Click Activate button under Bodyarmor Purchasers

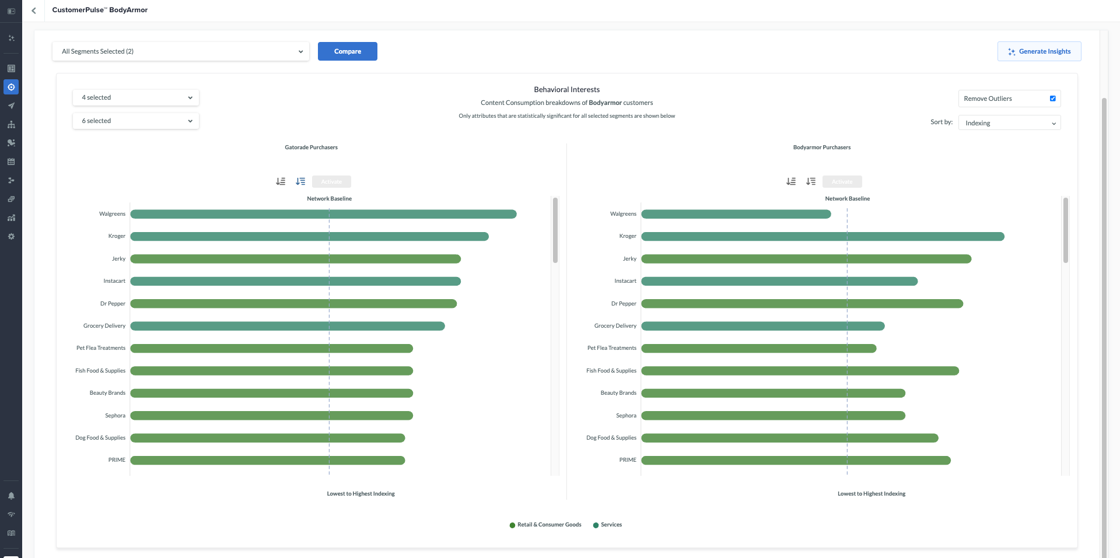[842, 181]
